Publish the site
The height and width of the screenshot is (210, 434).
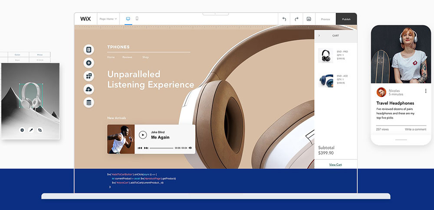(x=346, y=19)
